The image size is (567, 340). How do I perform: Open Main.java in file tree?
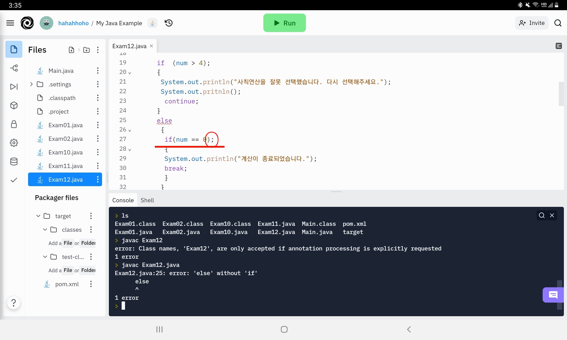[61, 71]
